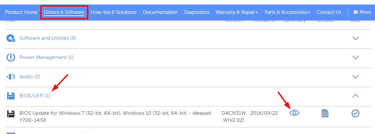
Task: View BIOS Update summary via eye icon
Action: pos(295,113)
